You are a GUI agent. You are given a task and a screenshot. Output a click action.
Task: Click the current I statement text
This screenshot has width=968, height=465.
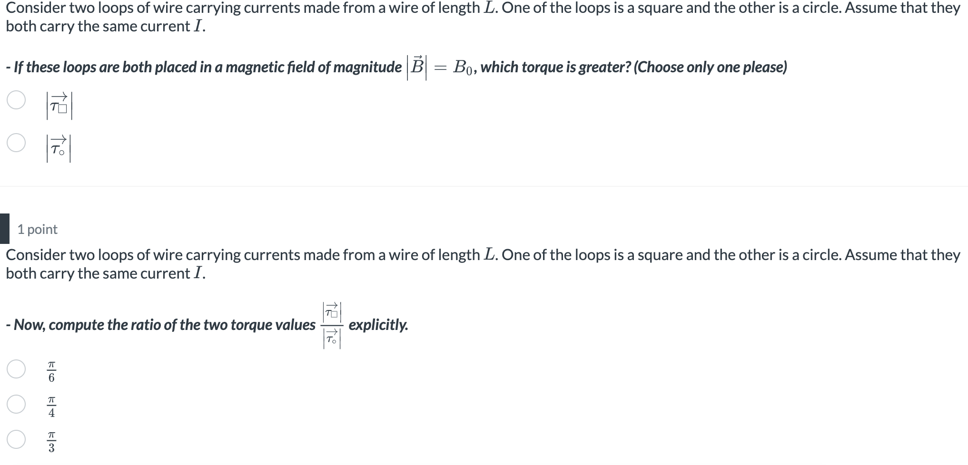pyautogui.click(x=105, y=27)
